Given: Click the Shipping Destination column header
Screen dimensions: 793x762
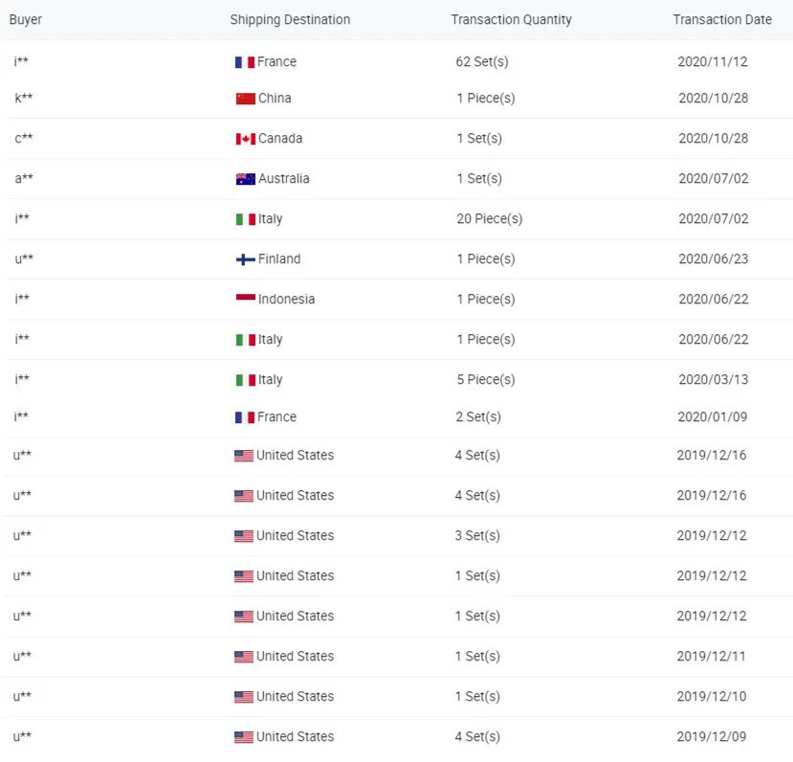Looking at the screenshot, I should pos(290,19).
